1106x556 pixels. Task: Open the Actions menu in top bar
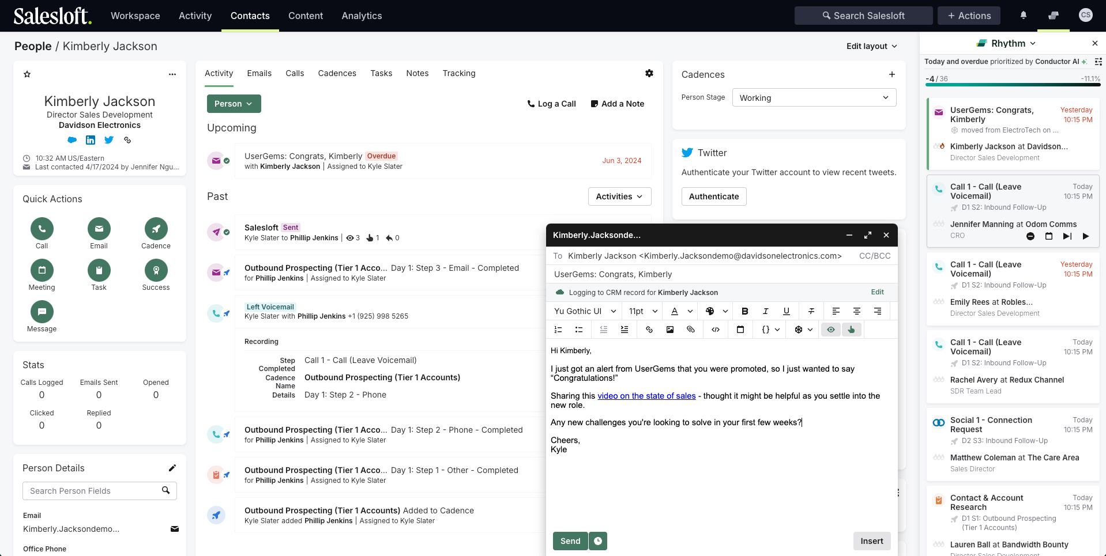[x=969, y=16]
